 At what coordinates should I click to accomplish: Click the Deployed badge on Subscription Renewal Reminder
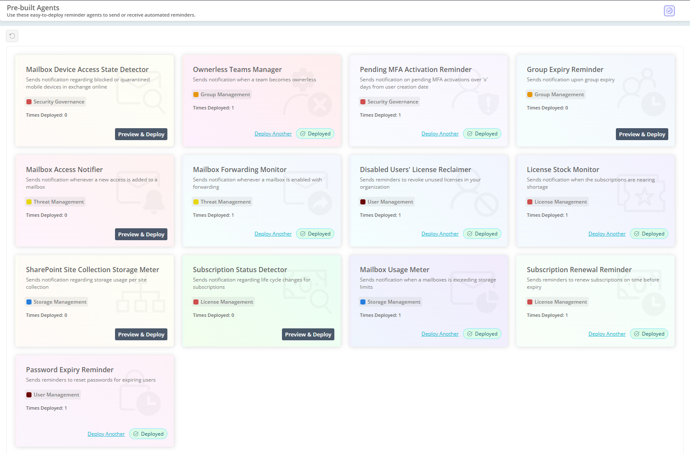tap(649, 334)
